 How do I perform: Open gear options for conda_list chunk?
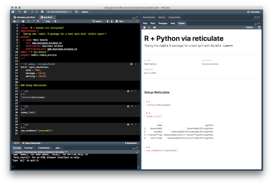pos(128,106)
